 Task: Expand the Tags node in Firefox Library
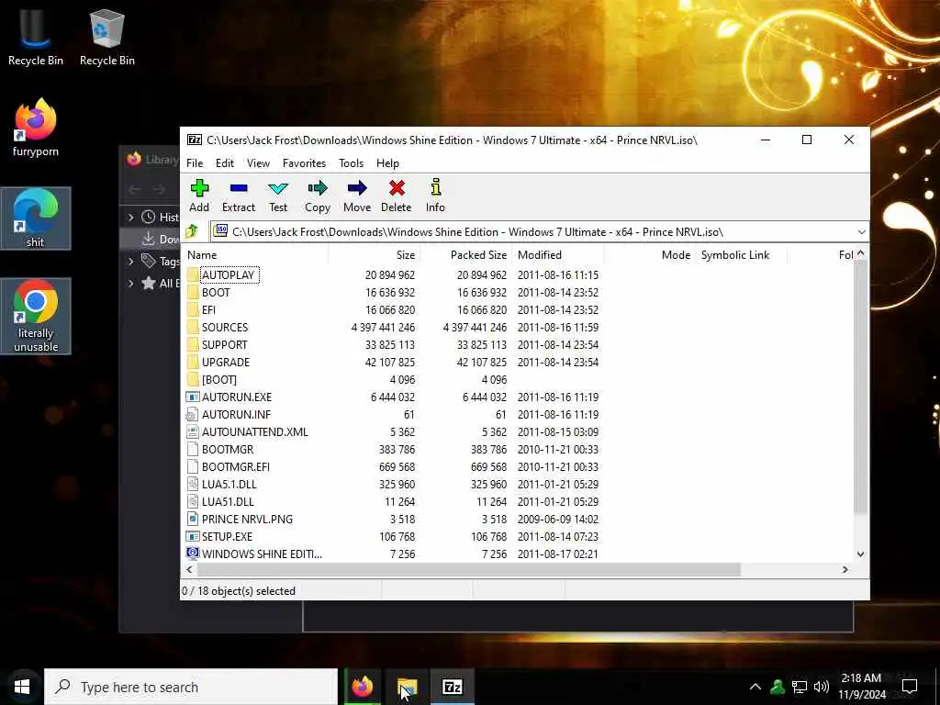pyautogui.click(x=130, y=261)
